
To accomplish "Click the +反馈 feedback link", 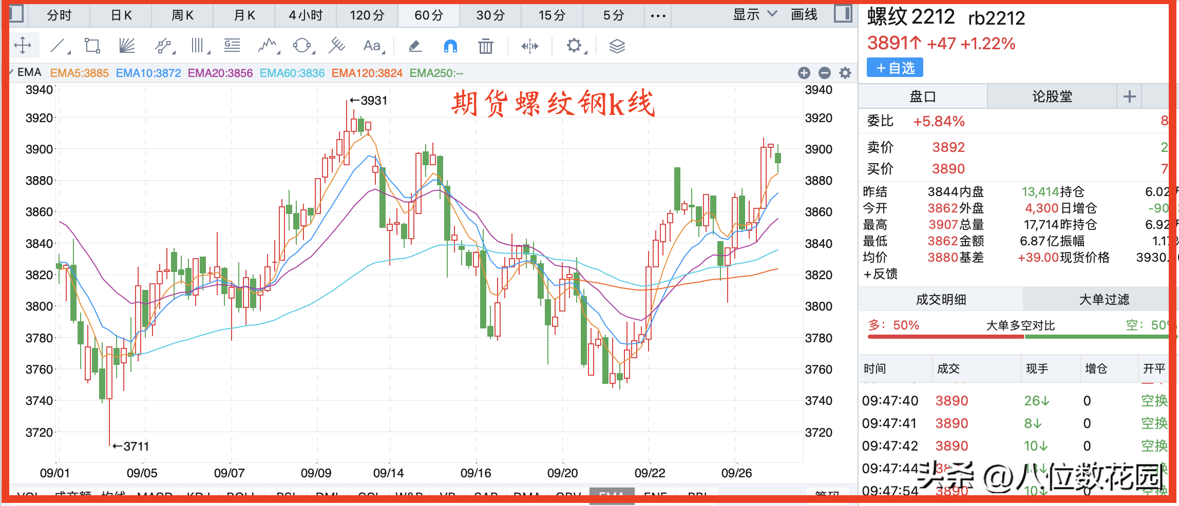I will 880,274.
